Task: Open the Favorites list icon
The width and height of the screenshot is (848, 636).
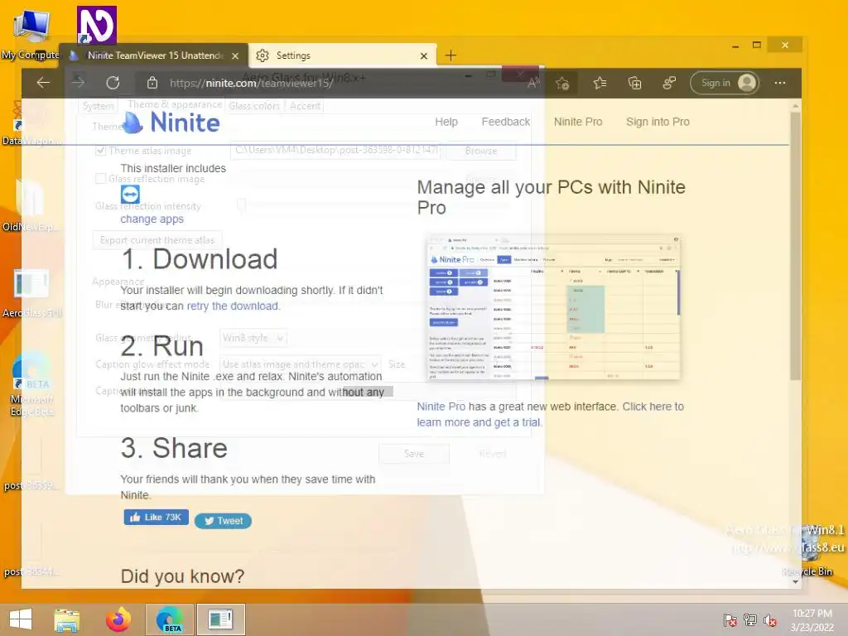Action: (600, 83)
